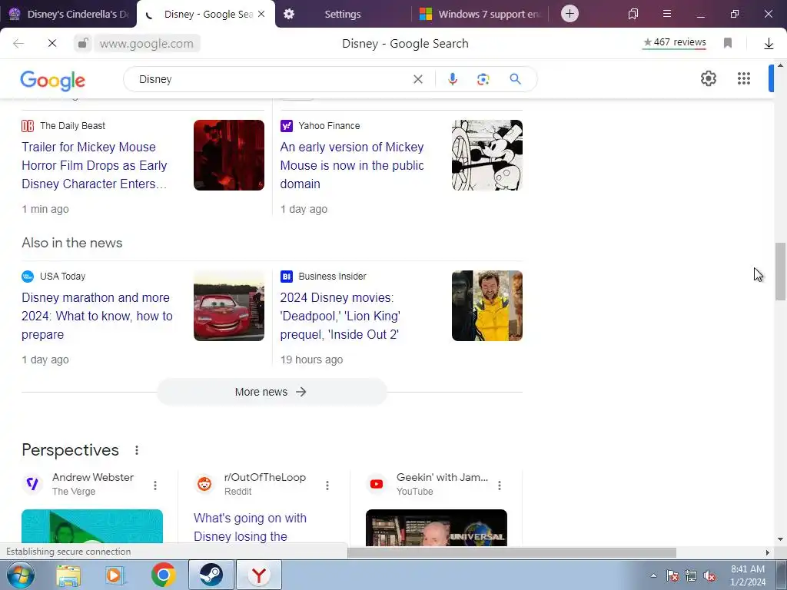Screen dimensions: 787x590
Task: Click the Business Insider source icon
Action: pos(286,277)
